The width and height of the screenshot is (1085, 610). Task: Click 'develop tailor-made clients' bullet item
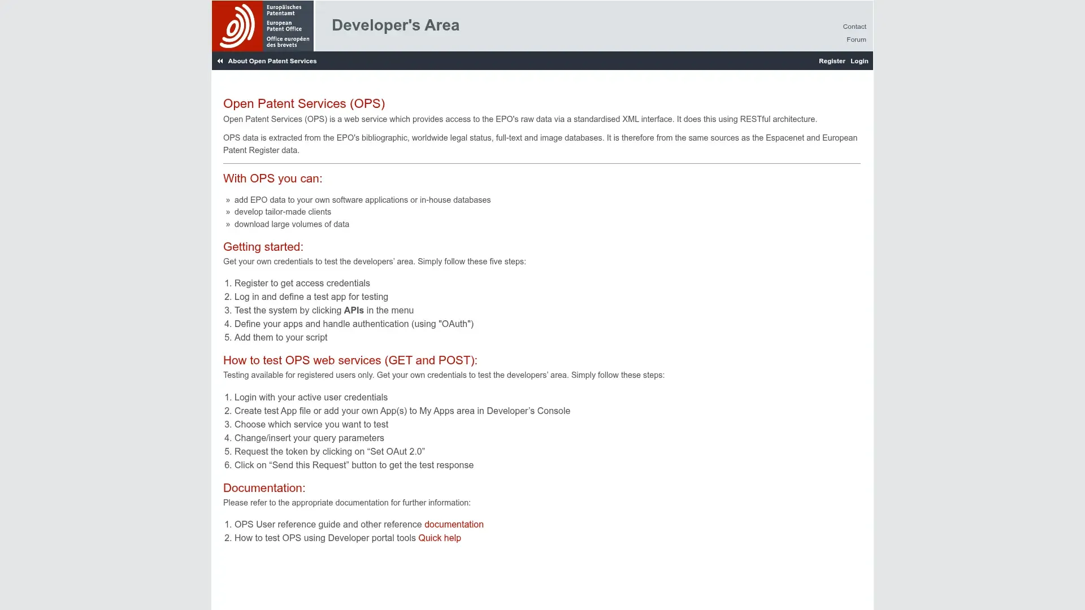(282, 212)
